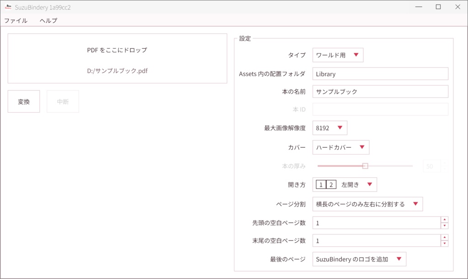468x279 pixels.
Task: Decrease 先頭の空白ページ数 with down arrow
Action: pos(444,226)
